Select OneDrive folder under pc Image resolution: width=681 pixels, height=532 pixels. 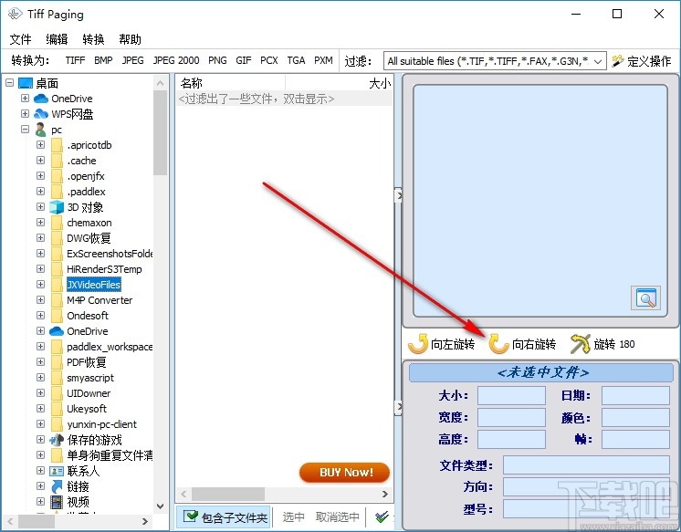[x=88, y=331]
